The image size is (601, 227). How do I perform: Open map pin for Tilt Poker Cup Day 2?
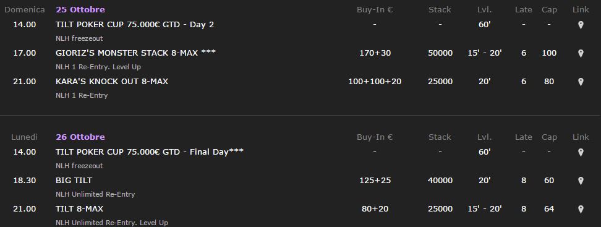[581, 25]
